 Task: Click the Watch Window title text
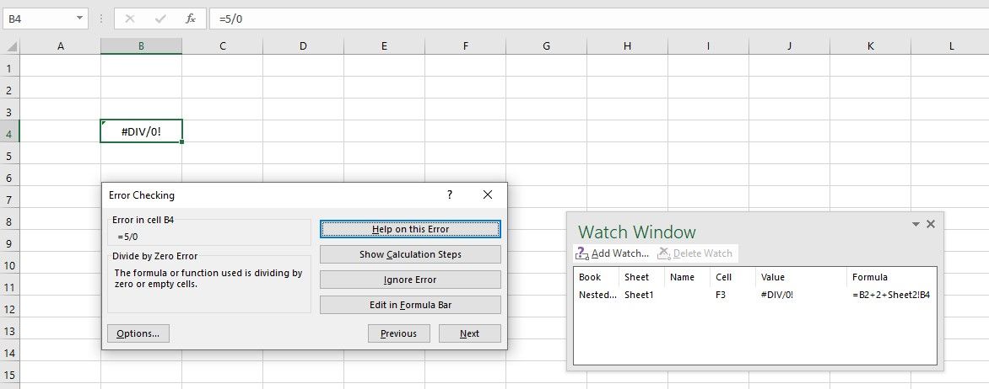tap(637, 232)
